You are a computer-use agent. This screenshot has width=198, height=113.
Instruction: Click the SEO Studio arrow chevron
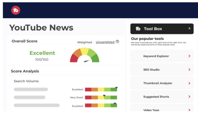(189, 69)
